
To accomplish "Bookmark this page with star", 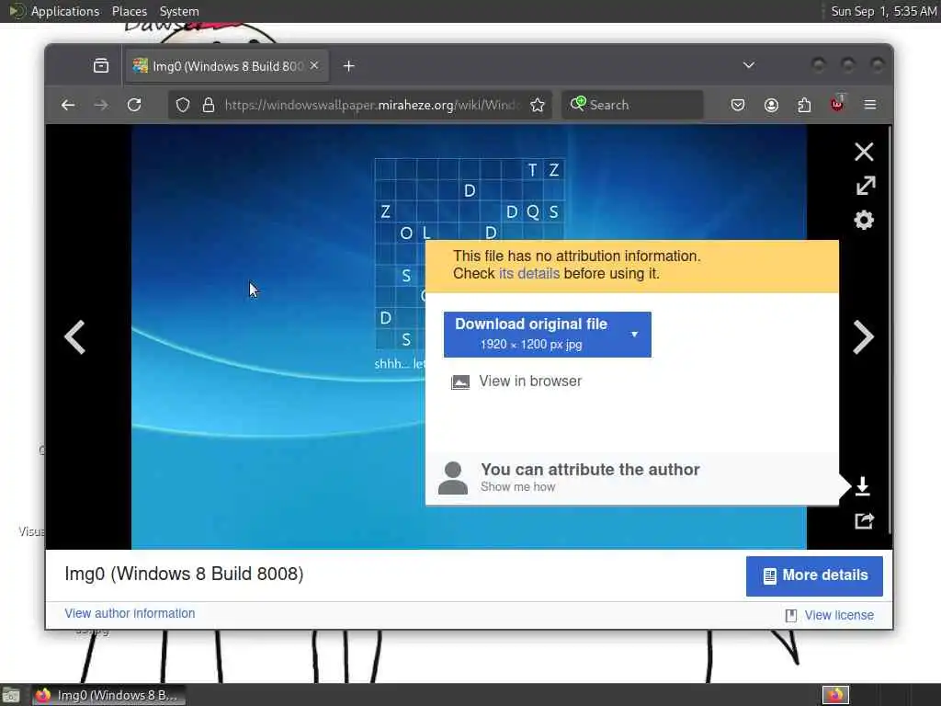I will tap(537, 105).
